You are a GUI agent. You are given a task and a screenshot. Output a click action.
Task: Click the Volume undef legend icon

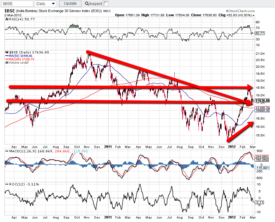7,63
